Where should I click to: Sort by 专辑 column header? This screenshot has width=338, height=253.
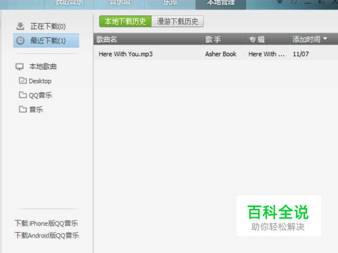[x=257, y=39]
